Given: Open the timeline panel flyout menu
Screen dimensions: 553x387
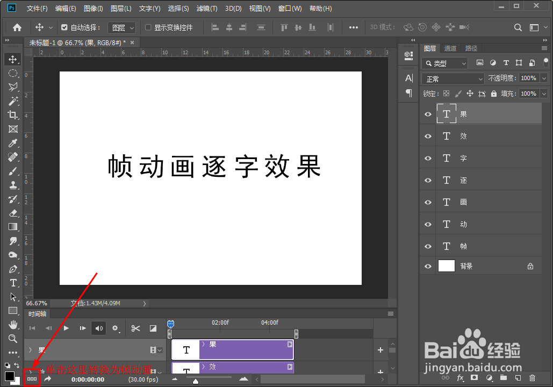Looking at the screenshot, I should (x=390, y=313).
